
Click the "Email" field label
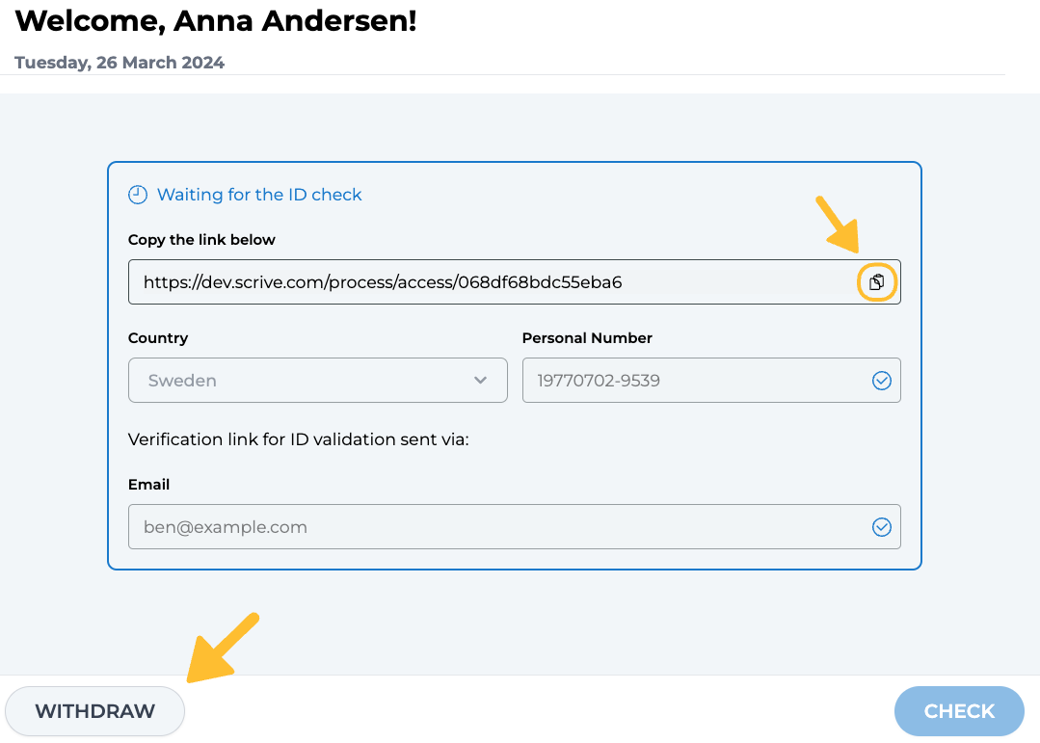(x=148, y=485)
